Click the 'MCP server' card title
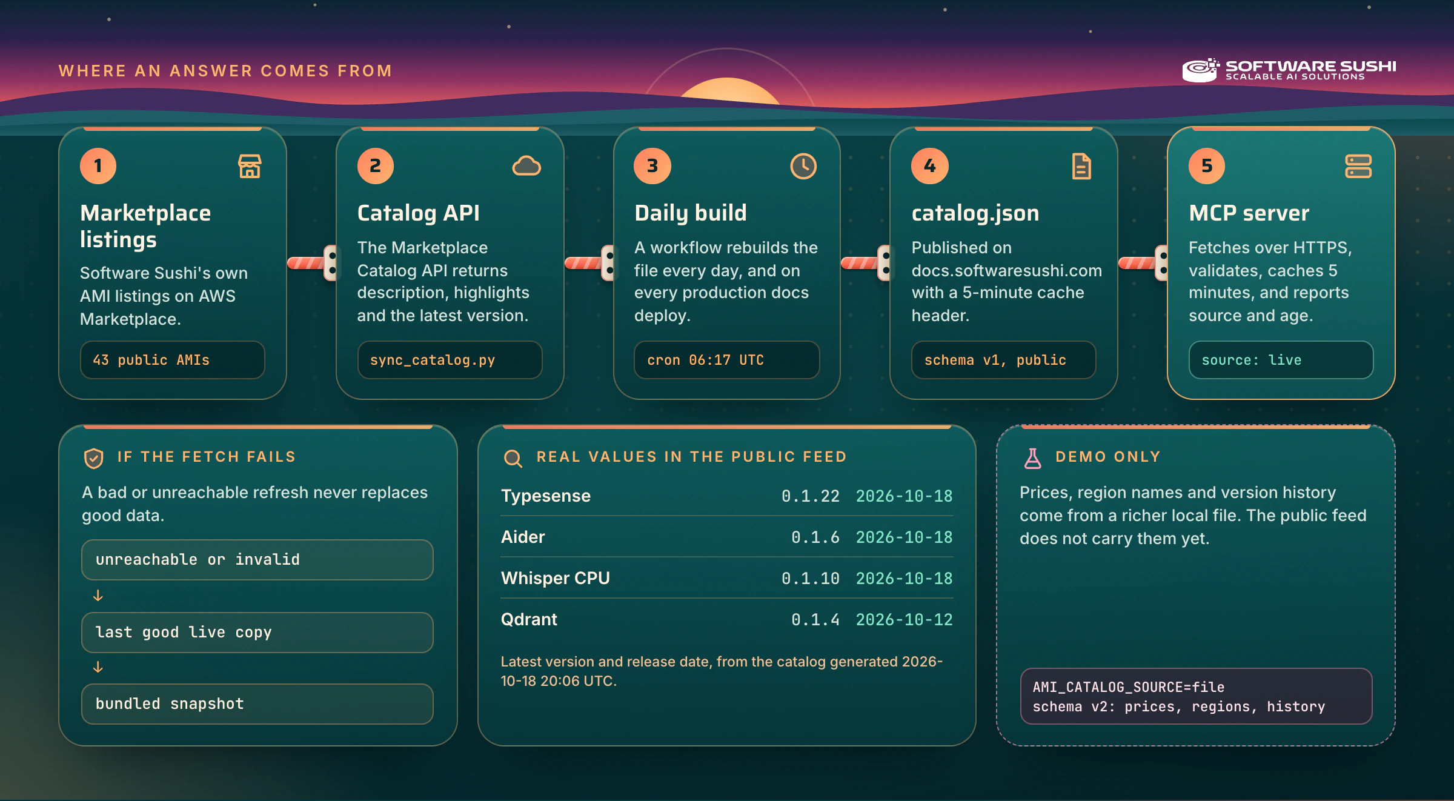 [x=1249, y=213]
